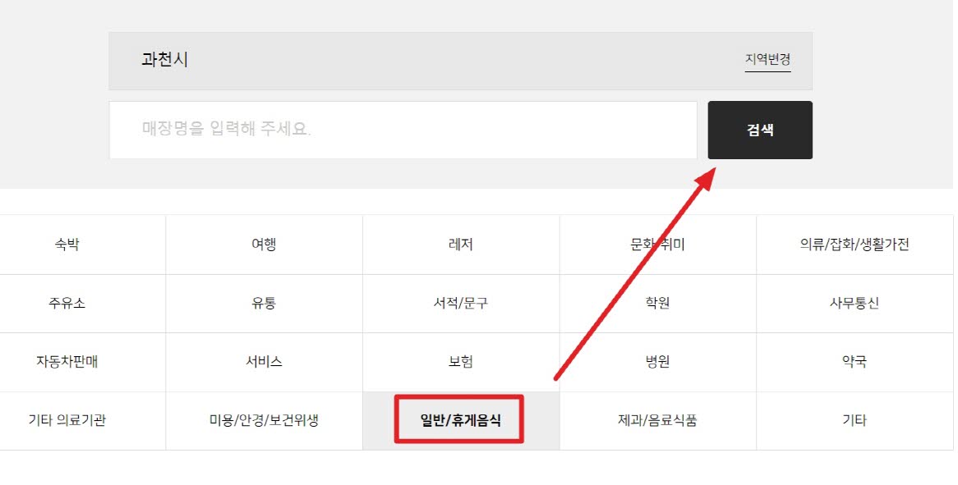958x485 pixels.
Task: Select the 서비스 category
Action: pos(264,362)
